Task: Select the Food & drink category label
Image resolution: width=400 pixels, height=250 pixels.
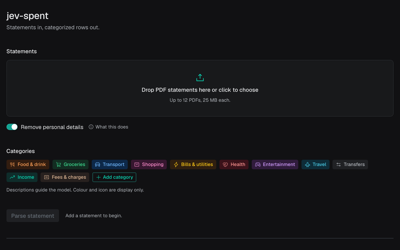Action: [x=32, y=164]
